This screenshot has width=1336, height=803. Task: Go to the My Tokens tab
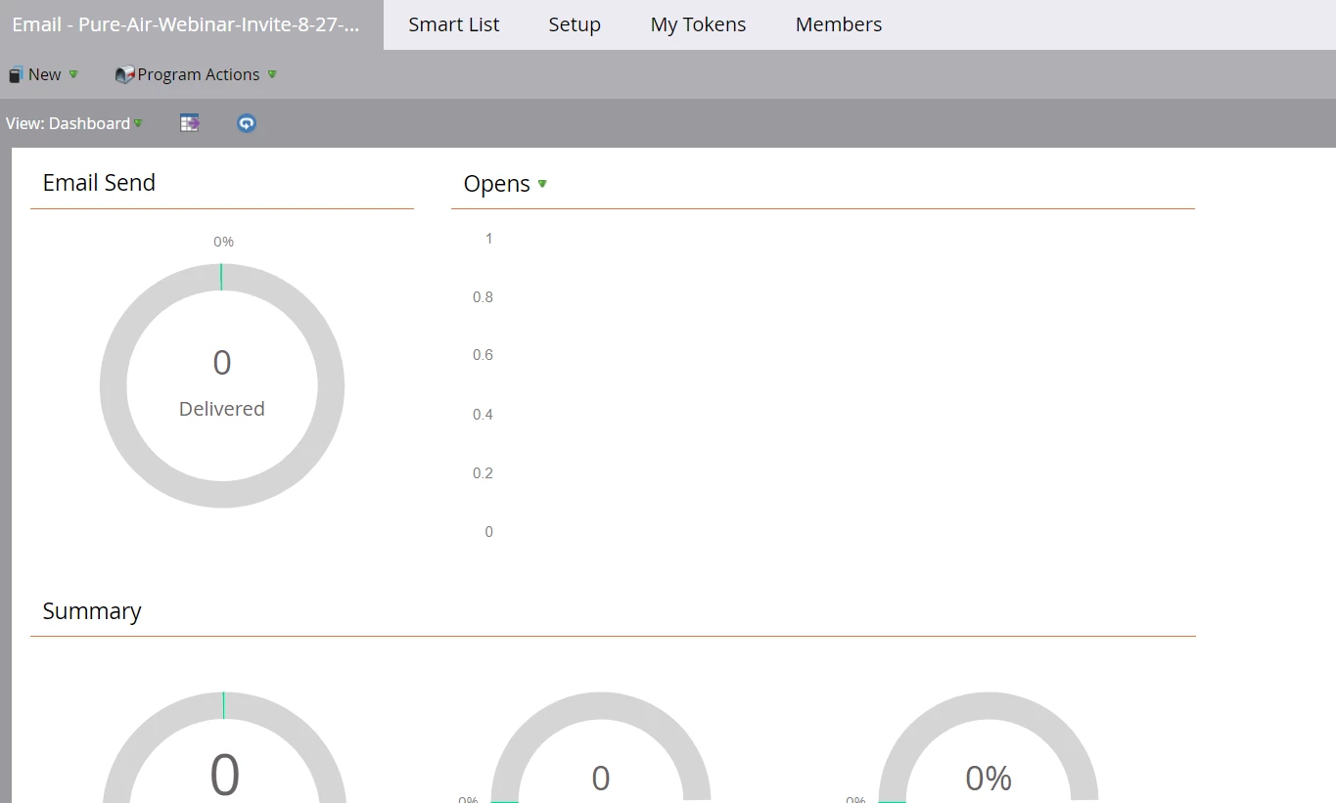[x=698, y=24]
